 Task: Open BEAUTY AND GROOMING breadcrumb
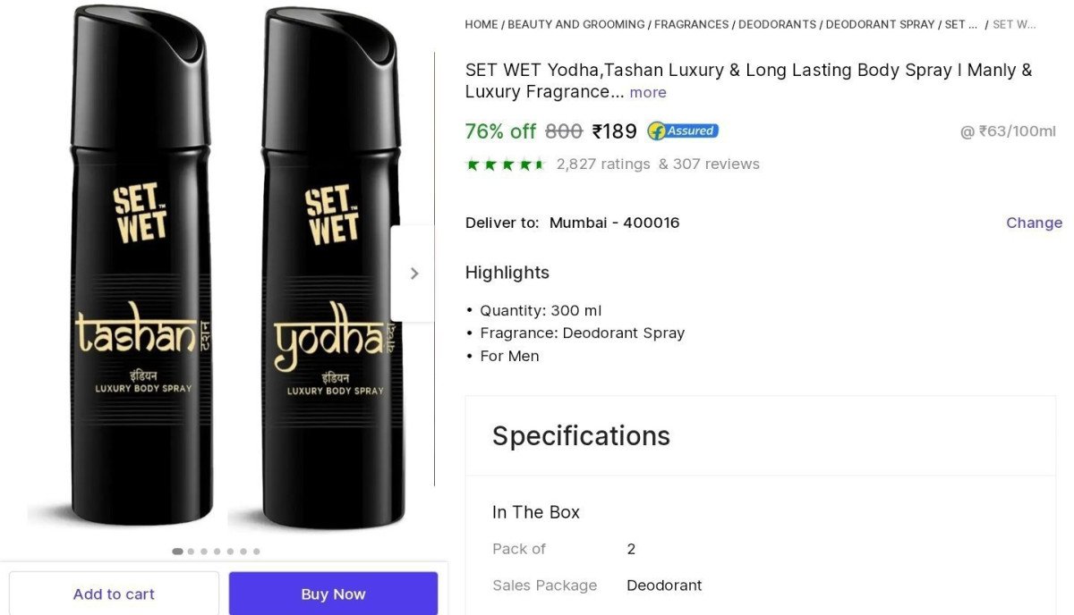click(575, 24)
